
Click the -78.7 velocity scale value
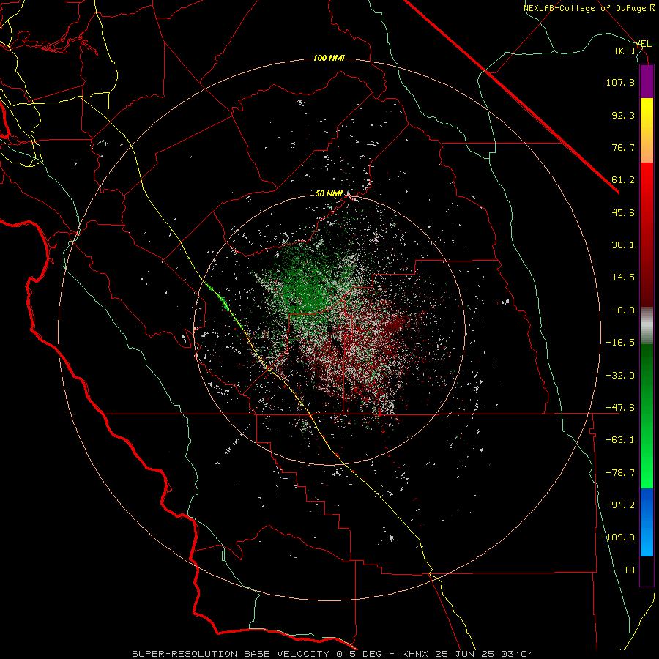(620, 473)
